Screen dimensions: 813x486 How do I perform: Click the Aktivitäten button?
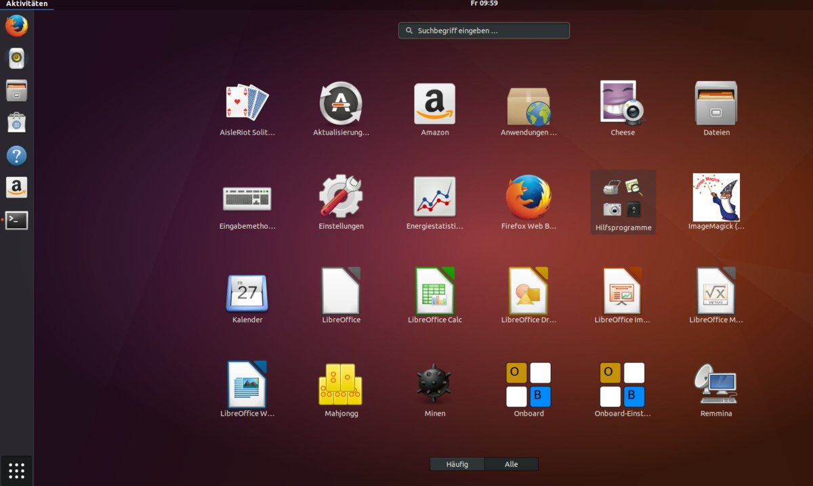pos(27,4)
